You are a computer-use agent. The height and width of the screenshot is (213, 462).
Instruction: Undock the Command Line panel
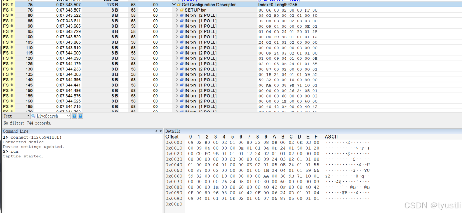coord(156,131)
